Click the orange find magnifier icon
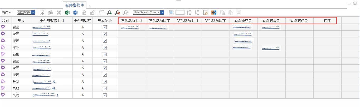 pos(206,13)
